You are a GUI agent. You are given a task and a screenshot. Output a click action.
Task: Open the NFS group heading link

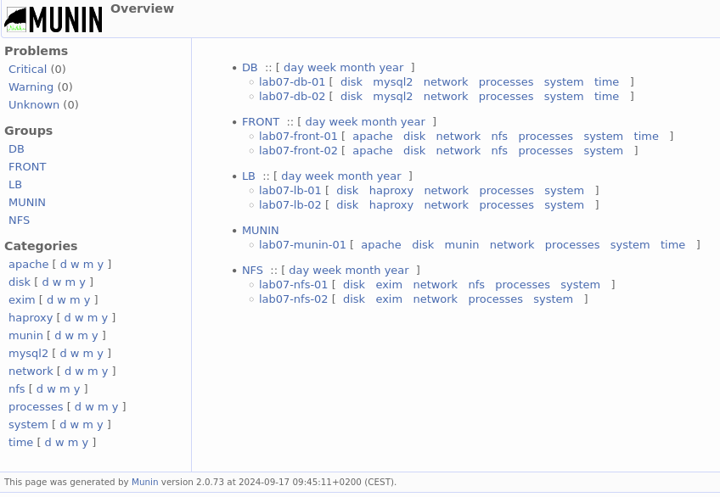[252, 271]
